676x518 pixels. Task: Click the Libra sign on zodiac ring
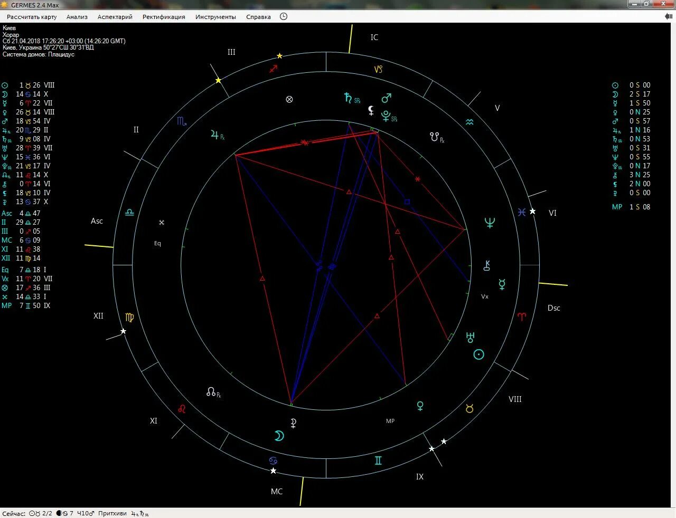coord(129,213)
